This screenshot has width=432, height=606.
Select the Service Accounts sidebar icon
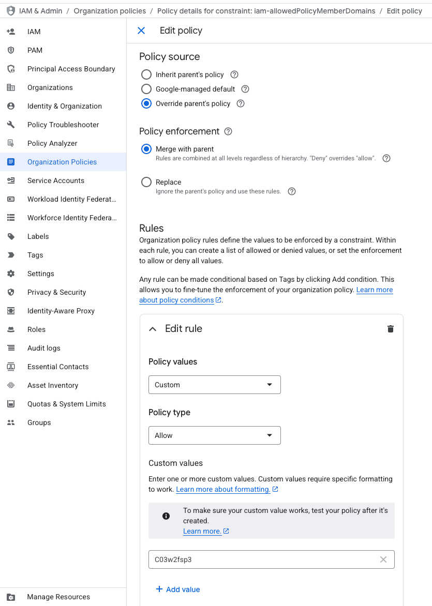pyautogui.click(x=11, y=180)
